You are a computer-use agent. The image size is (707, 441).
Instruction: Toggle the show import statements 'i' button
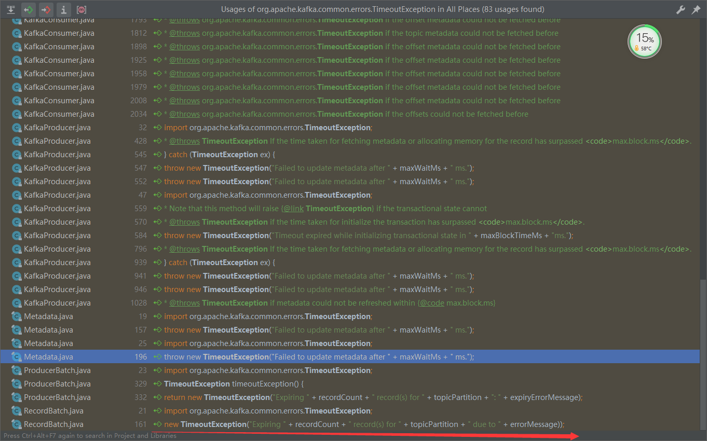coord(63,9)
